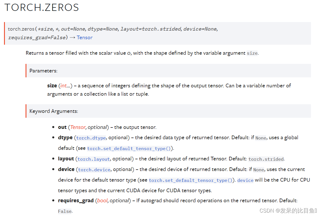Click the red Tensor type of out

(78, 127)
